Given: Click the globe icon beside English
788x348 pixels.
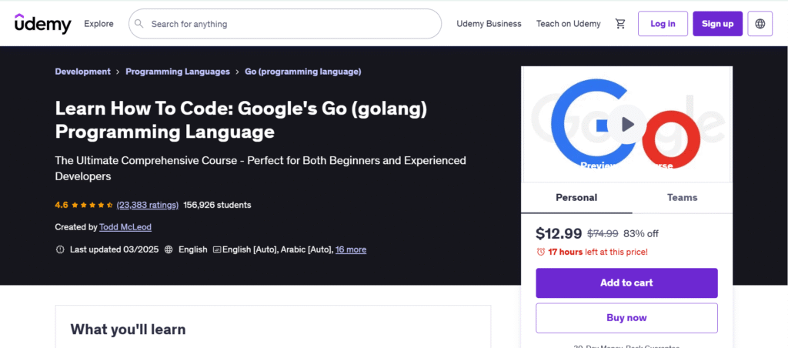Looking at the screenshot, I should (x=169, y=249).
